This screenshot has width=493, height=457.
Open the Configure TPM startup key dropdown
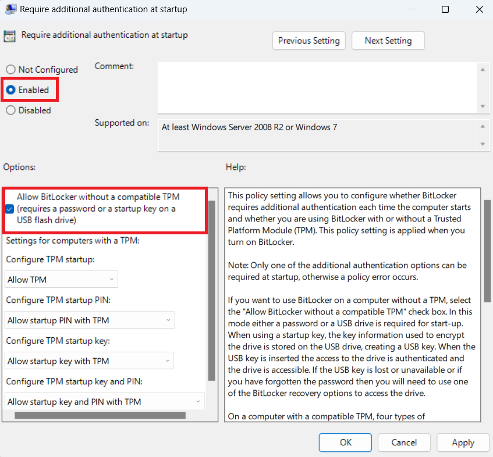pyautogui.click(x=89, y=361)
